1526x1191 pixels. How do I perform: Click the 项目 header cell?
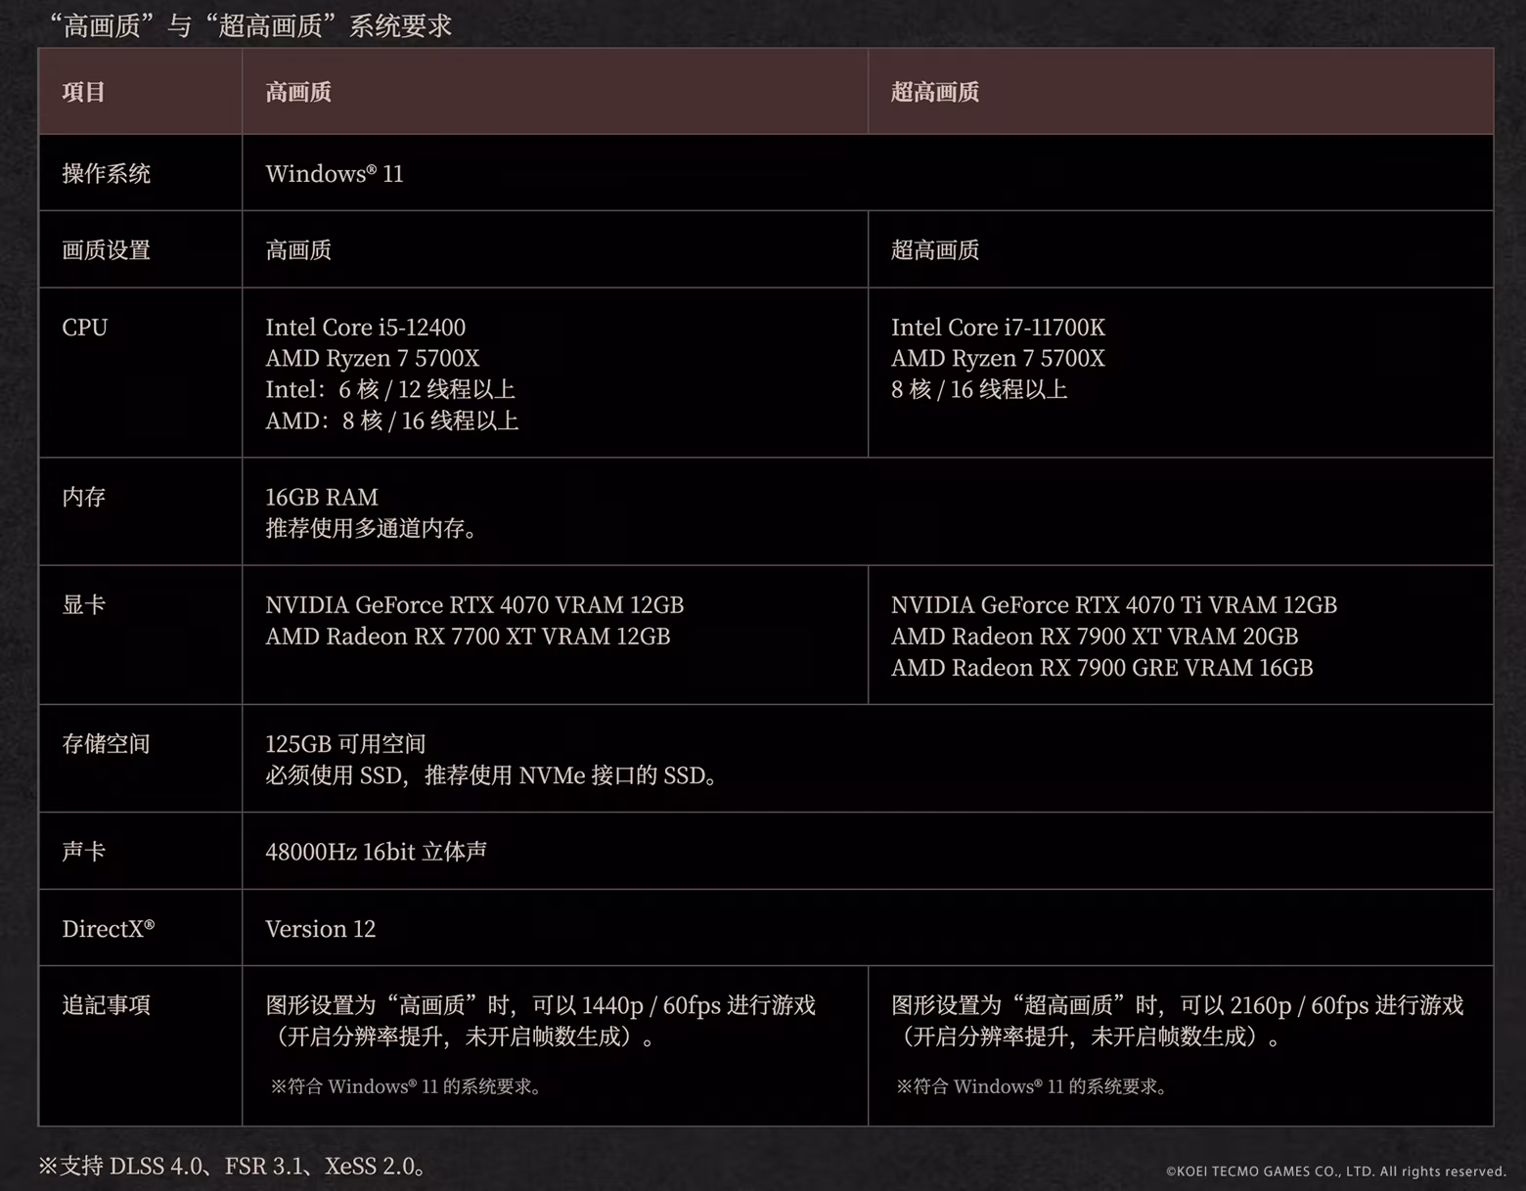coord(82,92)
